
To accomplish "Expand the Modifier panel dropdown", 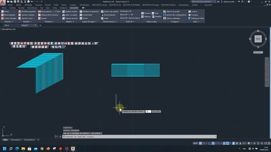I will coord(27,22).
